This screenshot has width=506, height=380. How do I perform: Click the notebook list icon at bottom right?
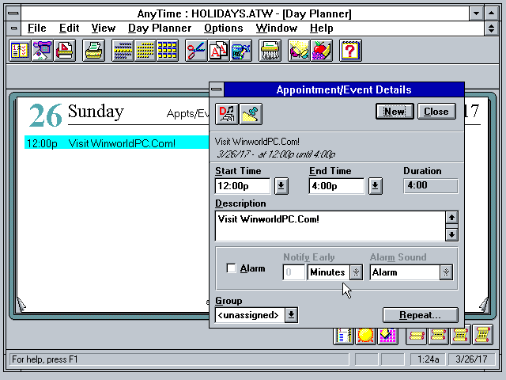coord(344,335)
